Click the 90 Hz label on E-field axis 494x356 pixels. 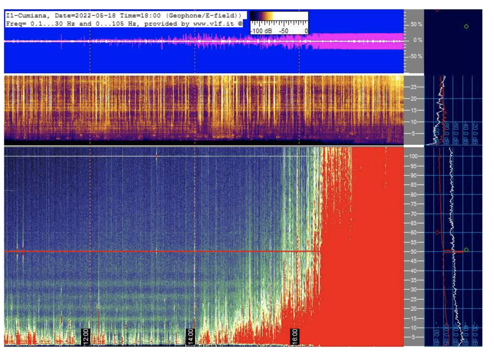414,175
